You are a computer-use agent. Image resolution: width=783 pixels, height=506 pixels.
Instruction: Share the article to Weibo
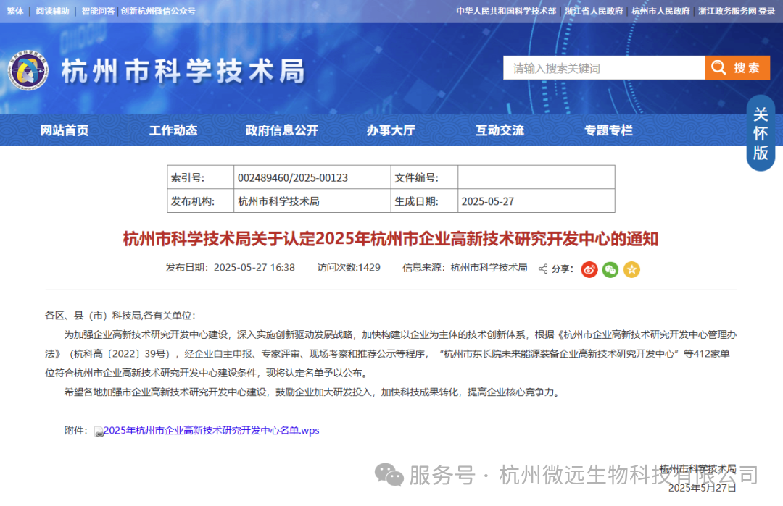click(x=589, y=269)
